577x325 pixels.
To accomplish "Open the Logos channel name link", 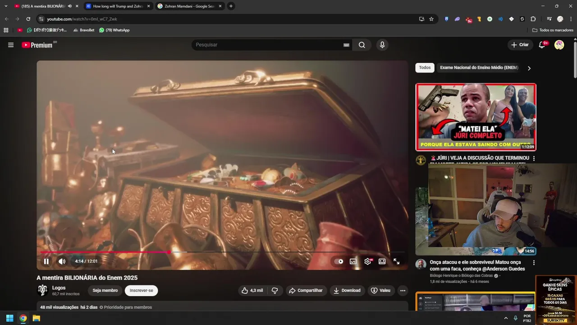I will click(59, 288).
